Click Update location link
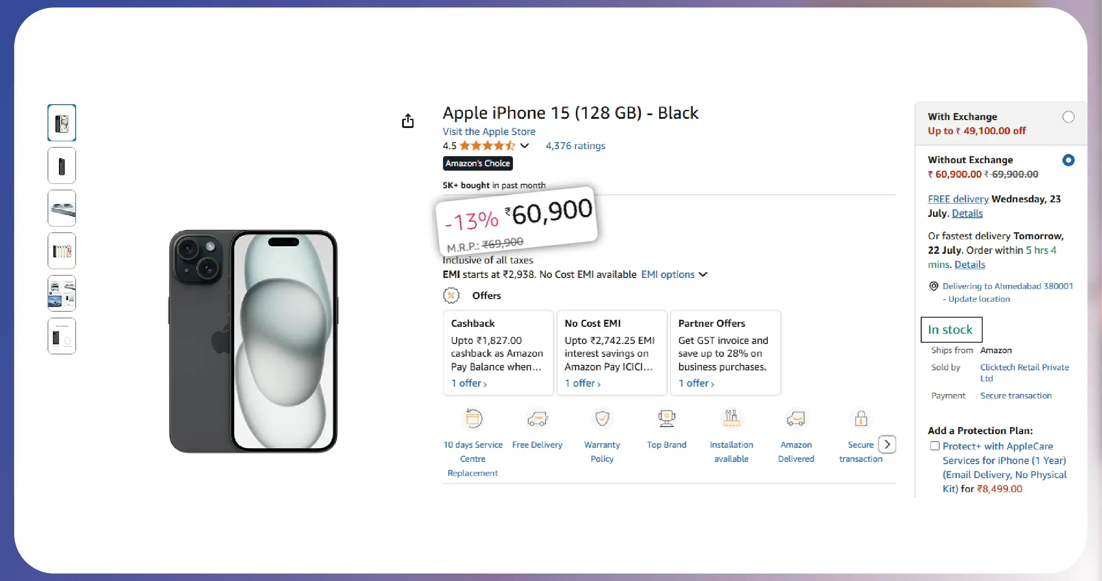 (x=979, y=299)
